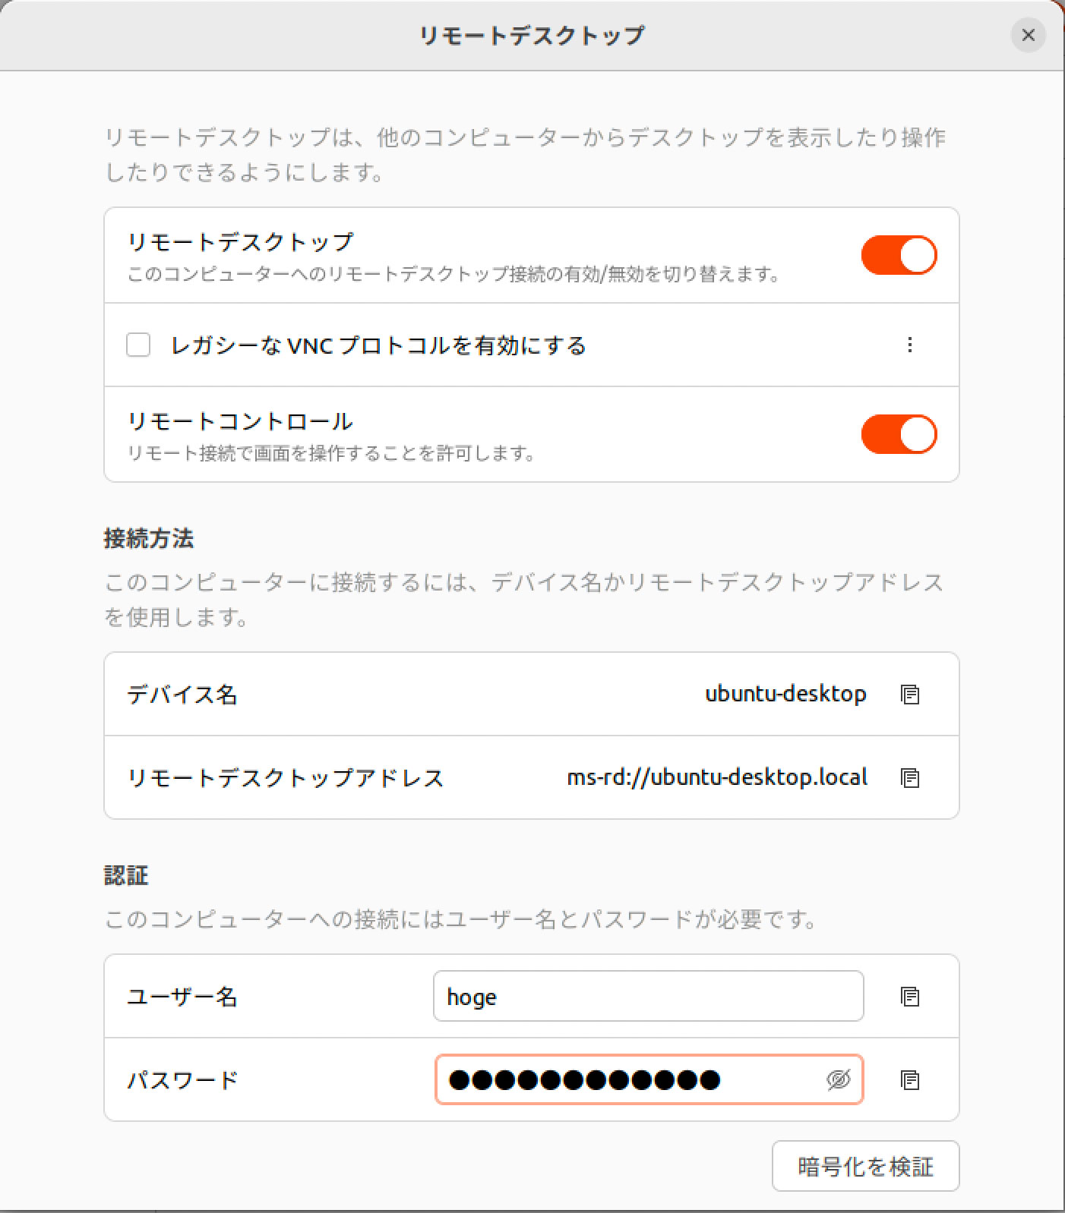1065x1213 pixels.
Task: Select the ubuntu-desktop device name text
Action: coord(785,694)
